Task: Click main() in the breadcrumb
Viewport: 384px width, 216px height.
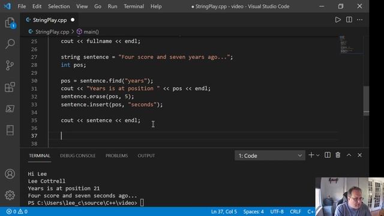Action: 91,32
